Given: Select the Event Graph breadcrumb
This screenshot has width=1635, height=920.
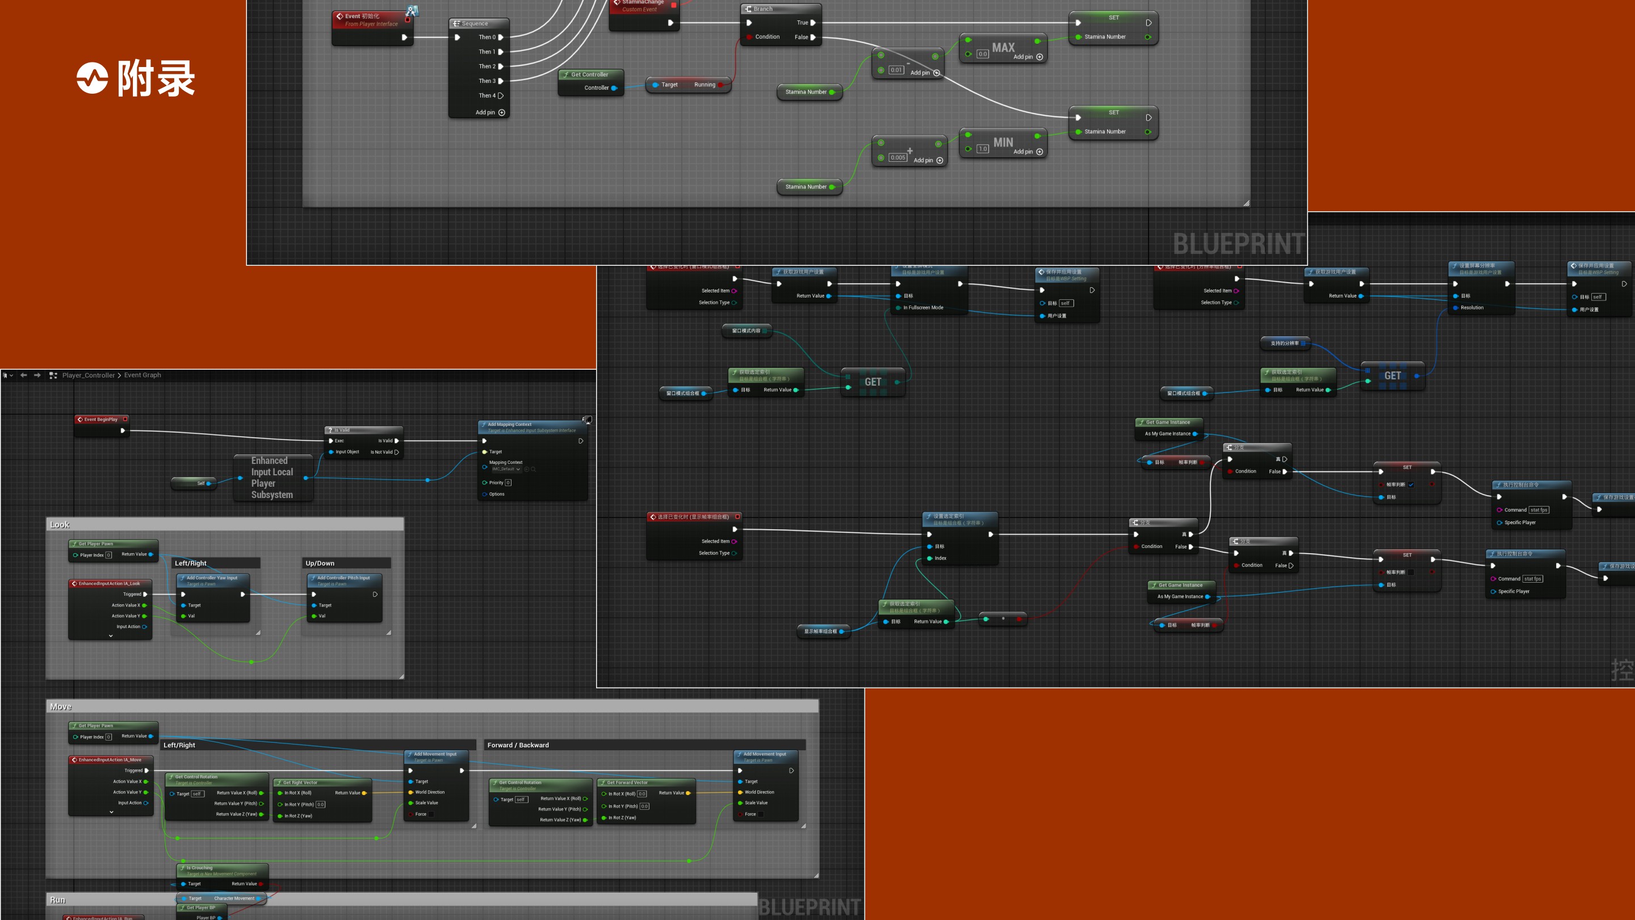Looking at the screenshot, I should tap(142, 375).
